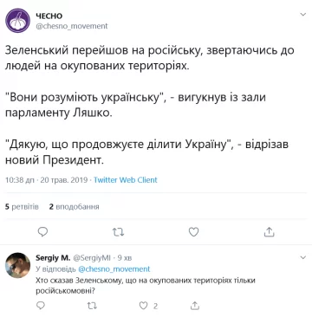The width and height of the screenshot is (312, 317).
Task: Retweet the ЧЕСНО main tweet
Action: tap(118, 231)
